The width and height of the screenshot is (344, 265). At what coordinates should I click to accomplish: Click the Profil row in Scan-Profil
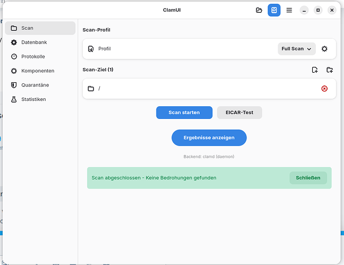pyautogui.click(x=180, y=49)
